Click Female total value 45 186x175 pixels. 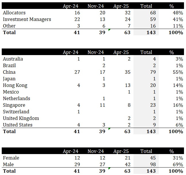tap(153, 158)
